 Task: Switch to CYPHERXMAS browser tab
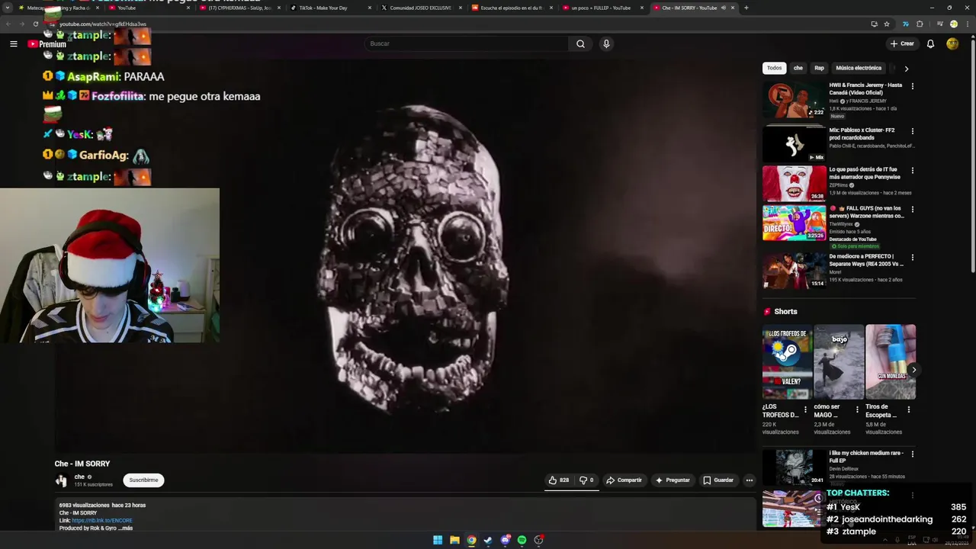(x=239, y=8)
